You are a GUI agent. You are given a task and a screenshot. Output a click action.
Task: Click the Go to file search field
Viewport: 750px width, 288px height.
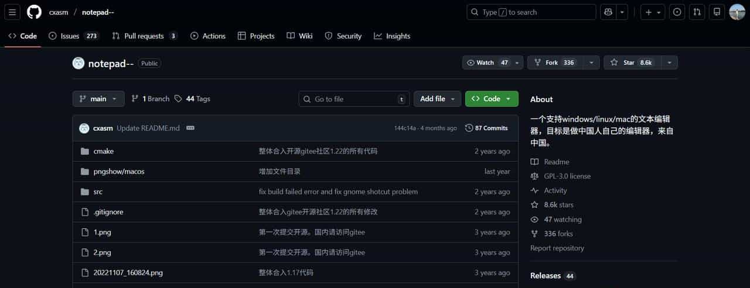click(354, 99)
